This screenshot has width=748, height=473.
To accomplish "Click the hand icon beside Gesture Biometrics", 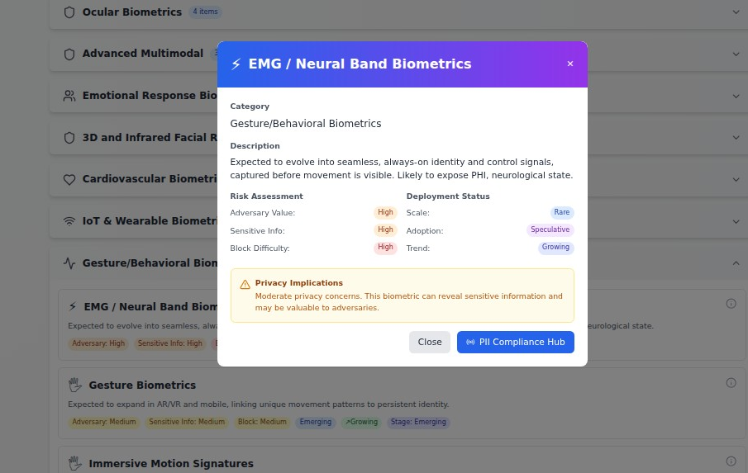I will [x=75, y=385].
